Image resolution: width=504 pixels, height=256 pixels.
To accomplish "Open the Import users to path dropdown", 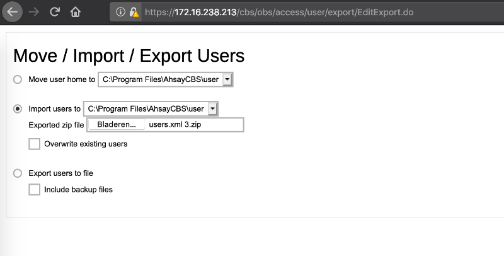I will pos(151,108).
